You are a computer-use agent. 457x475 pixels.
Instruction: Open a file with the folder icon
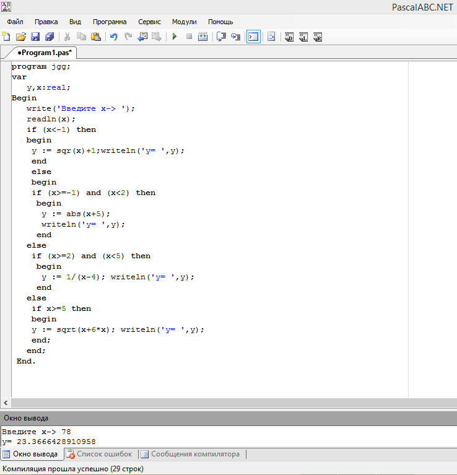20,37
